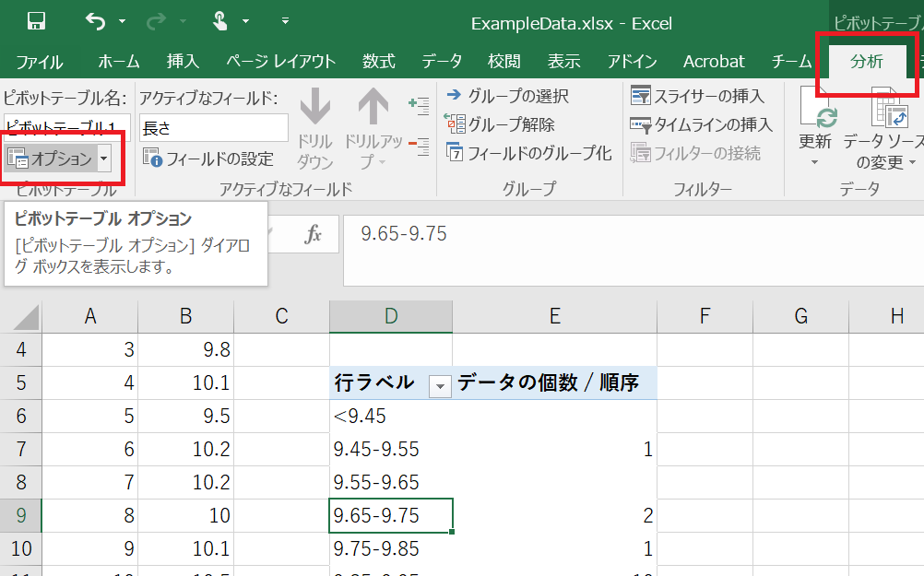Click the ドリルアップ up arrow icon
Image resolution: width=924 pixels, height=576 pixels.
(x=373, y=107)
